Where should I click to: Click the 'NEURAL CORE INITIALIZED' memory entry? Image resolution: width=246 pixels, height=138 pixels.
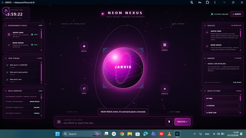coord(217,64)
